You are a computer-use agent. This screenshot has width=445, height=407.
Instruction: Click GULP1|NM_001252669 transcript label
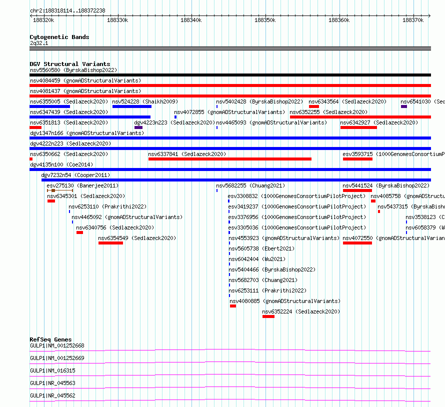pyautogui.click(x=57, y=358)
